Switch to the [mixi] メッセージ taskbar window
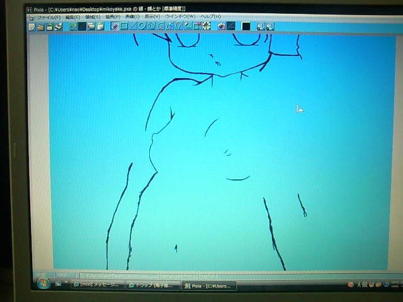This screenshot has width=403, height=302. pyautogui.click(x=97, y=285)
